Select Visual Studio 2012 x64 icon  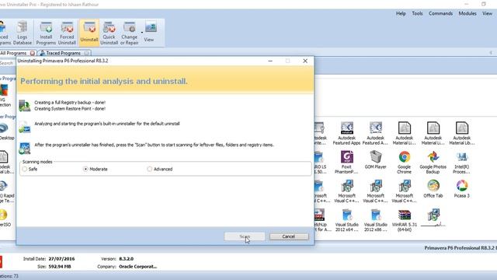346,220
